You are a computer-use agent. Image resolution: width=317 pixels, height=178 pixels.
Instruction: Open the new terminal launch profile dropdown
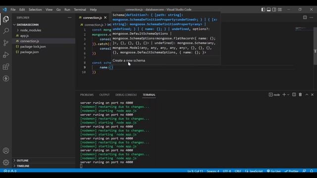[288, 94]
